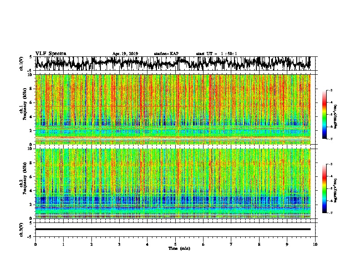Click the 'Time (min)' axis label
Image resolution: width=355 pixels, height=274 pixels.
(x=179, y=248)
